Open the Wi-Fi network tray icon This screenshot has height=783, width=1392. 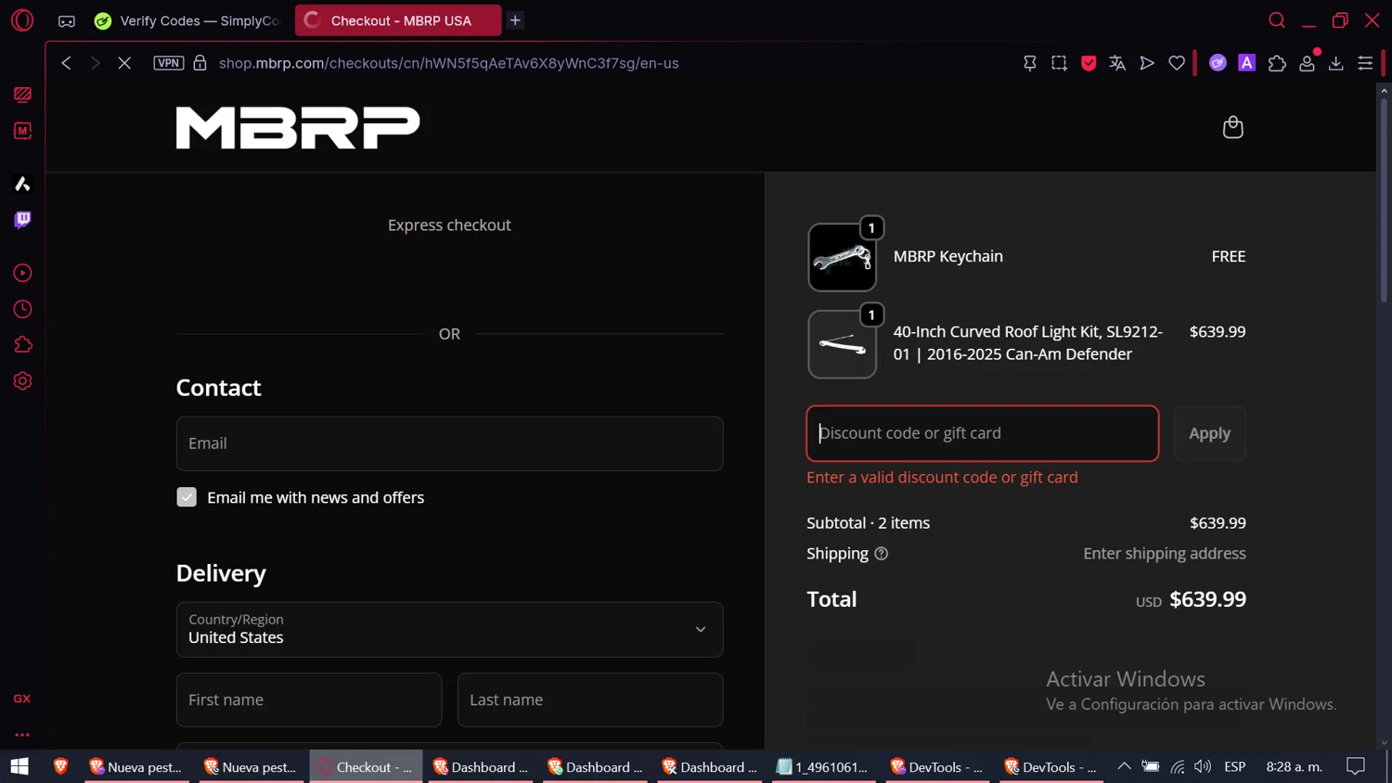tap(1177, 766)
